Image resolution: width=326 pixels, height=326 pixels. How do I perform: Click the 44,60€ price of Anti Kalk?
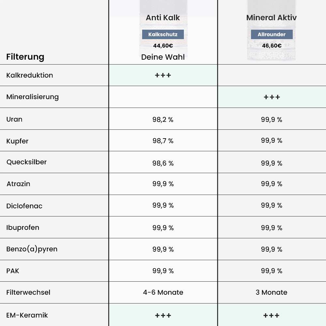163,46
